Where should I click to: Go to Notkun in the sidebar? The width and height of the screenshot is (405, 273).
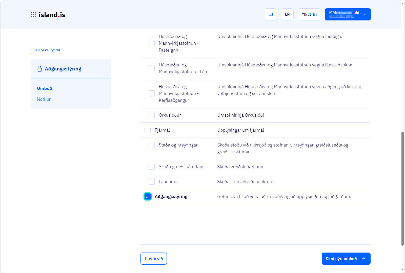click(44, 99)
